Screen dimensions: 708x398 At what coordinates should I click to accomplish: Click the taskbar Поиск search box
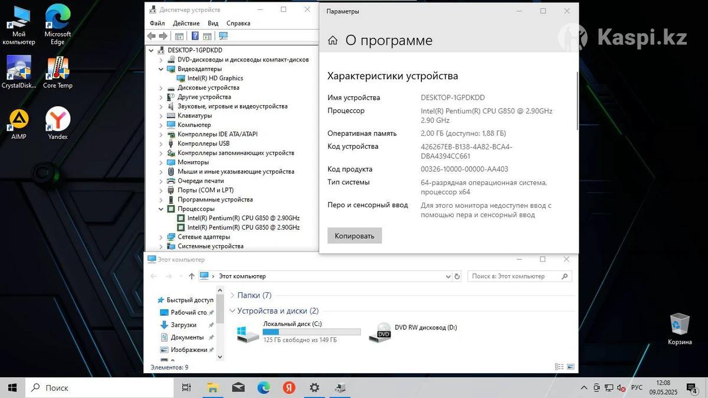(x=99, y=387)
